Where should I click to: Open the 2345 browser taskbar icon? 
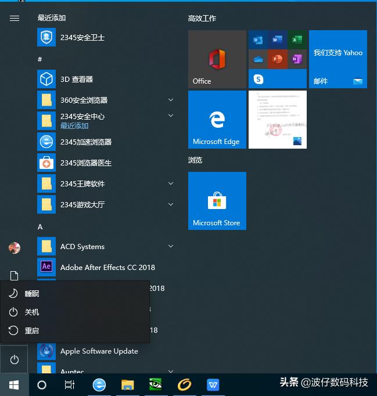(x=99, y=385)
